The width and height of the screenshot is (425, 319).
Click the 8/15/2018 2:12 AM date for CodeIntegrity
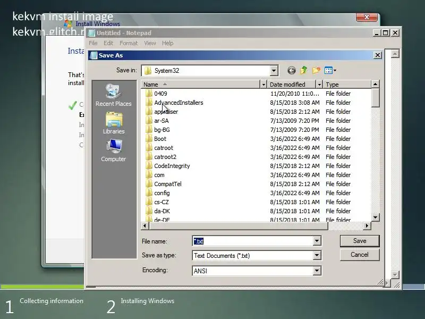tap(295, 166)
